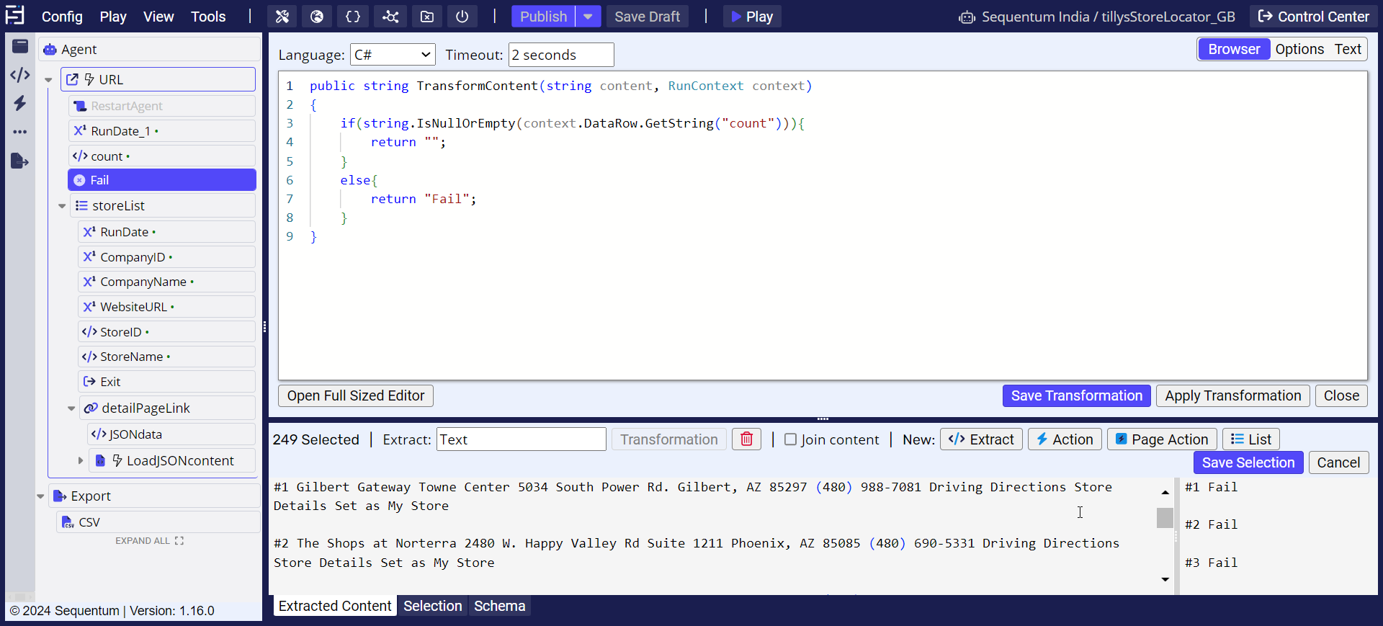Click the network nodes toolbar icon
The image size is (1383, 626).
390,17
